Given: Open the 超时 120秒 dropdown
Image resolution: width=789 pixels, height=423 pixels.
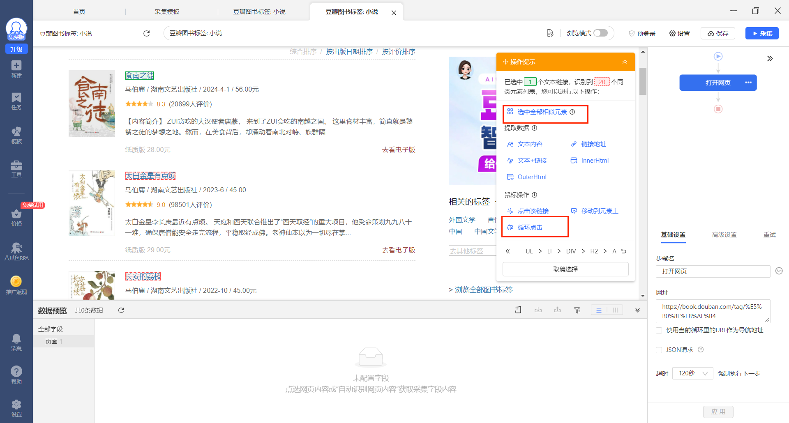Looking at the screenshot, I should click(x=692, y=373).
